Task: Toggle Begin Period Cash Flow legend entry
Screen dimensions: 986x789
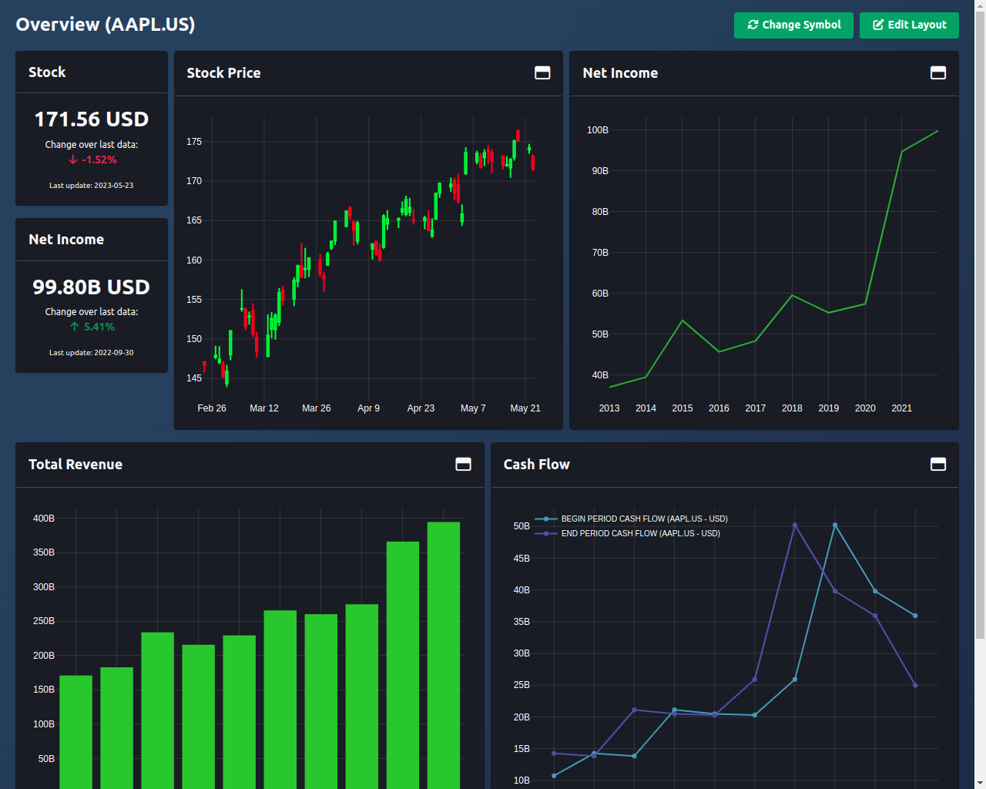Action: (632, 519)
